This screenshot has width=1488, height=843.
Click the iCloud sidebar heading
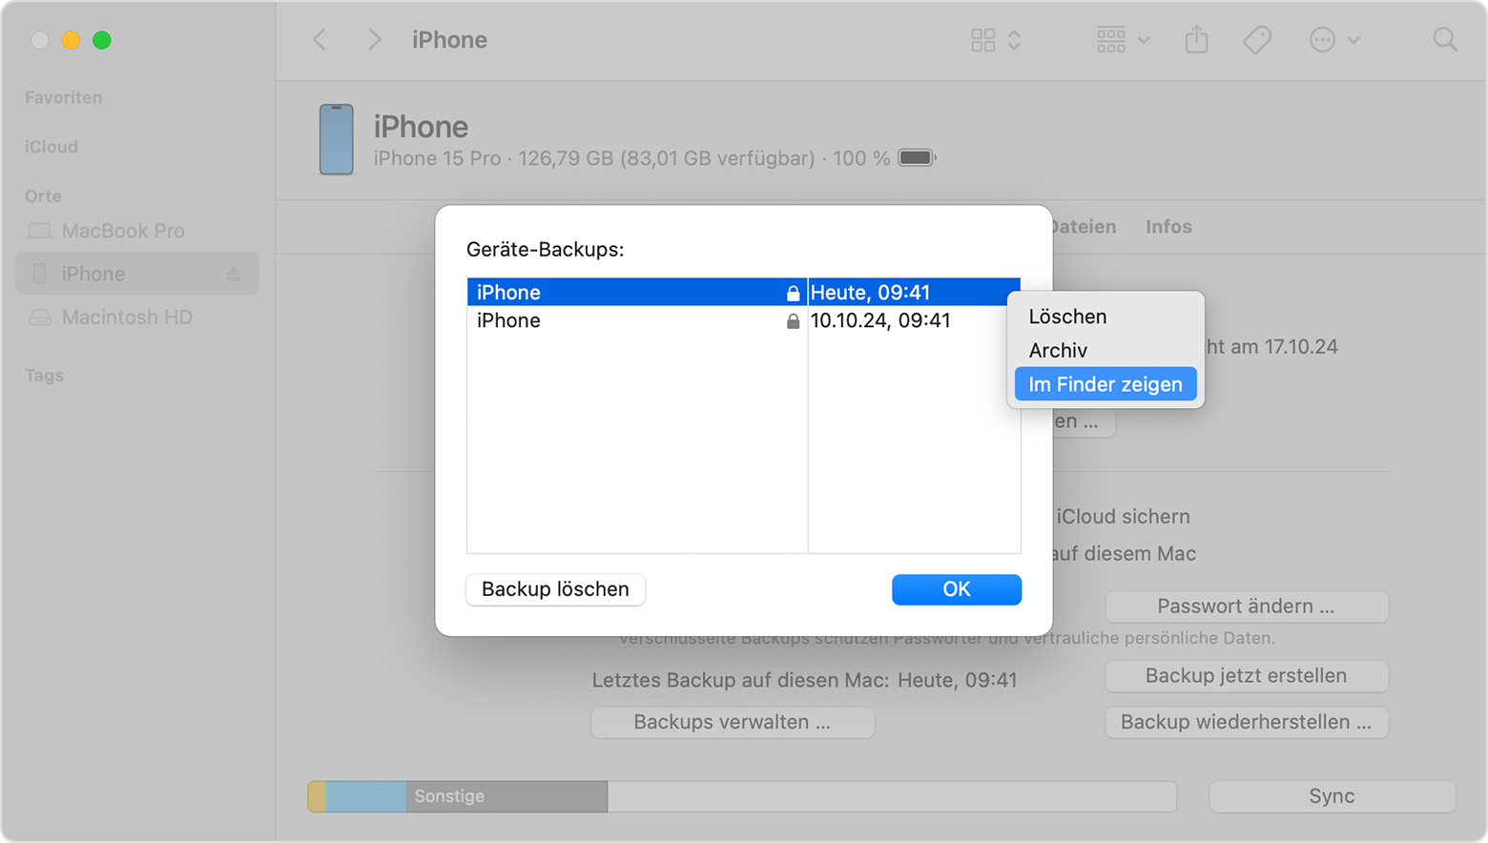click(52, 147)
